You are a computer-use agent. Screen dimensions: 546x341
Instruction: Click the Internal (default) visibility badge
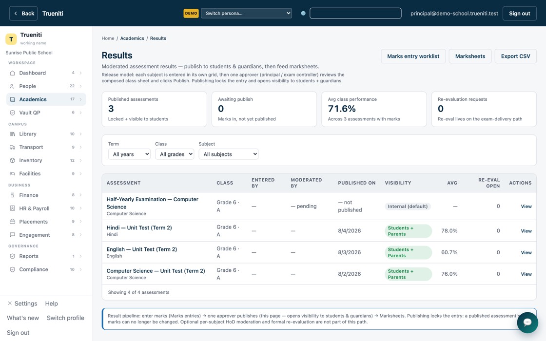point(408,207)
